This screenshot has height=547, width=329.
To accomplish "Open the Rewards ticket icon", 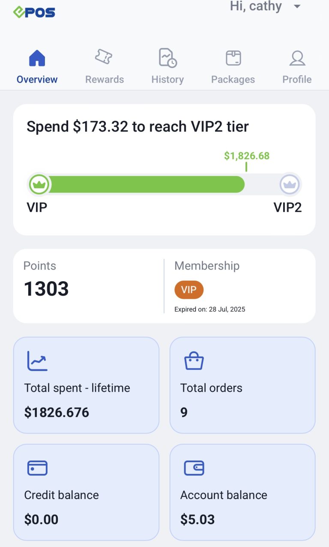I will click(104, 57).
